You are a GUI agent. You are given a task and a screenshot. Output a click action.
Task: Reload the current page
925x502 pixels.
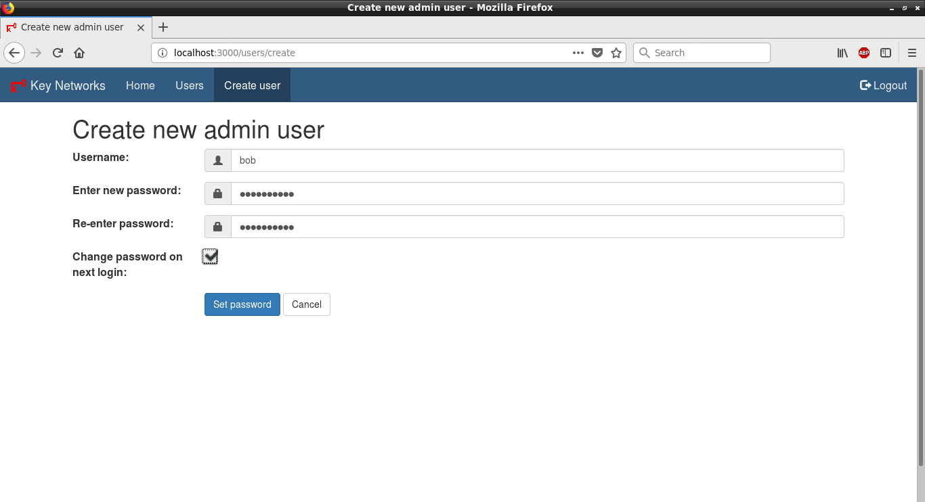(58, 53)
